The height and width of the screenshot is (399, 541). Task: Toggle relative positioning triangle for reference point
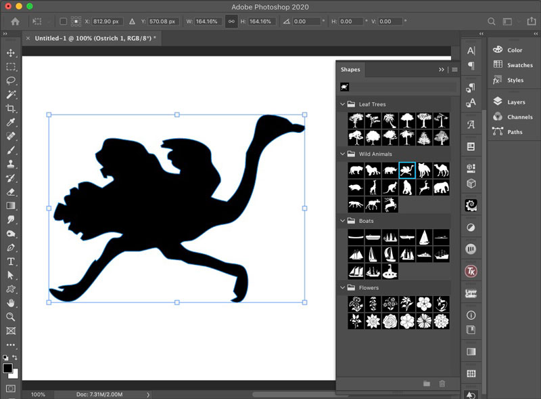(132, 22)
